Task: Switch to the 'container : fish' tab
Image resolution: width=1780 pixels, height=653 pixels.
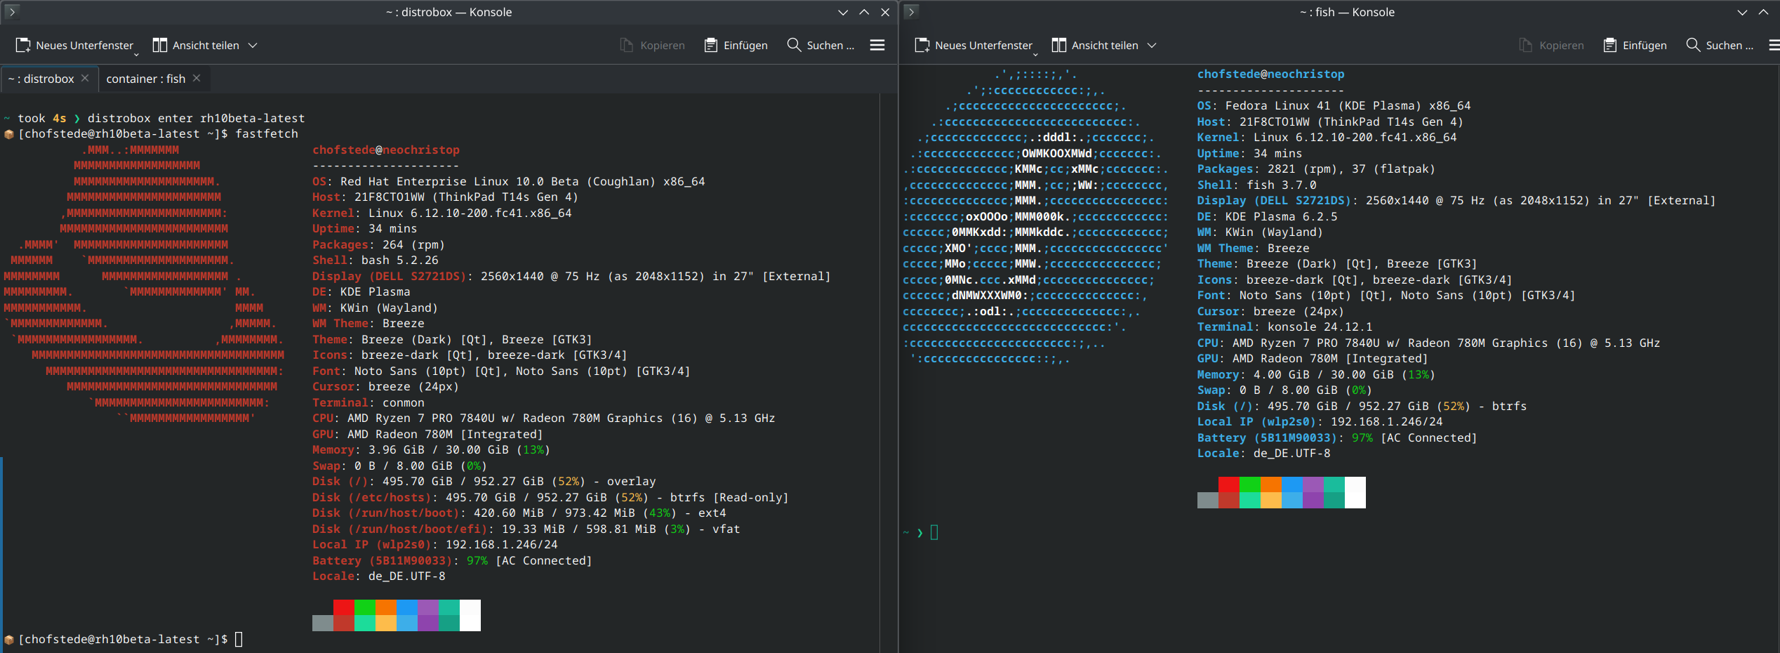Action: coord(146,79)
